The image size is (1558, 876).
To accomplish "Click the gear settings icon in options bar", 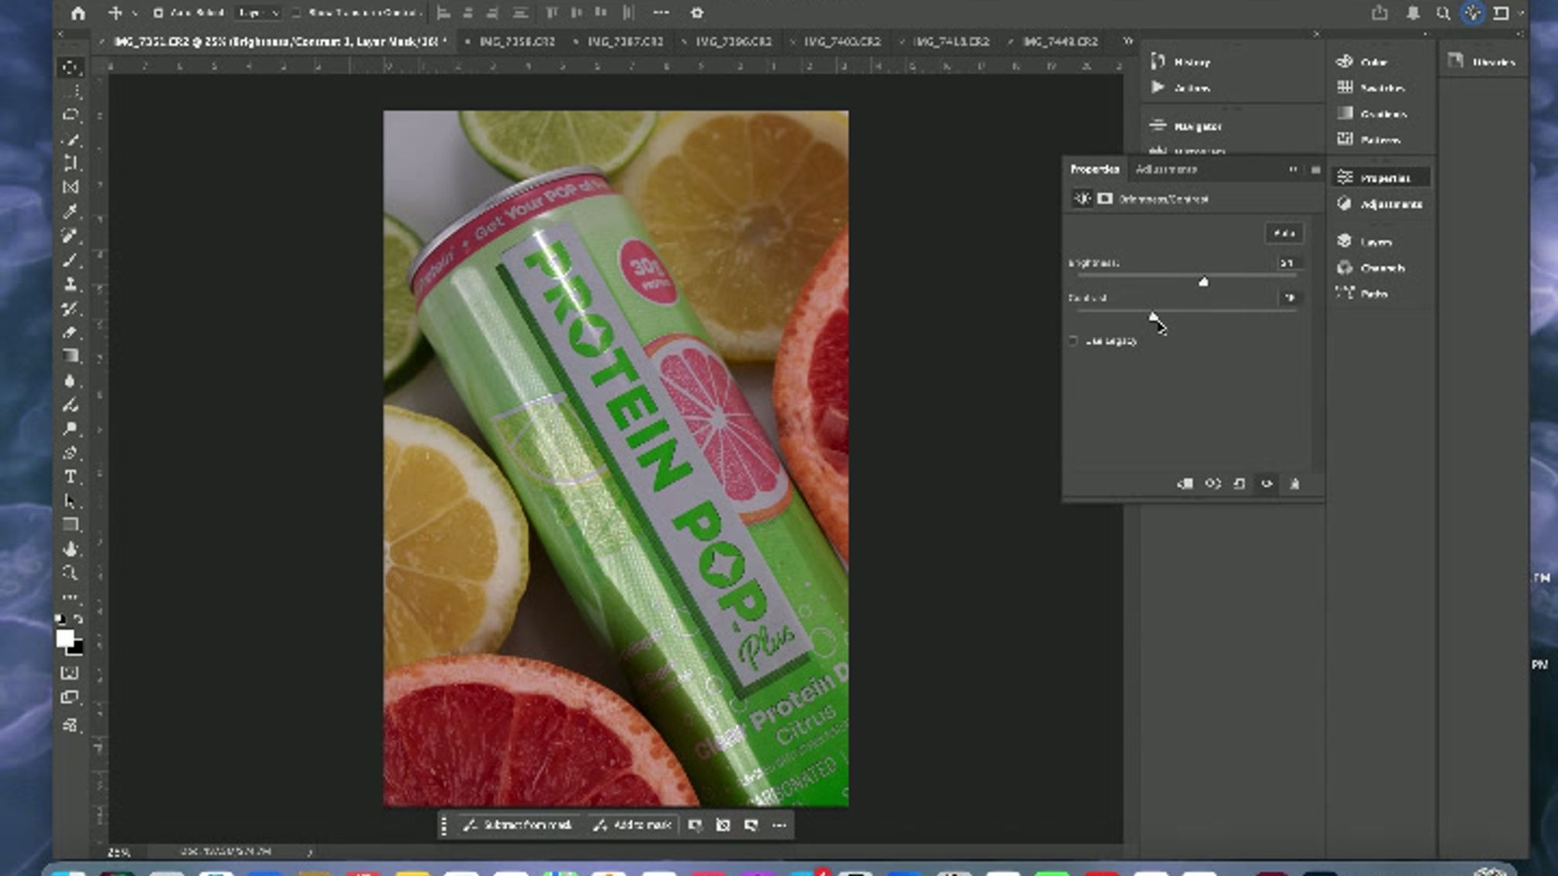I will (697, 13).
